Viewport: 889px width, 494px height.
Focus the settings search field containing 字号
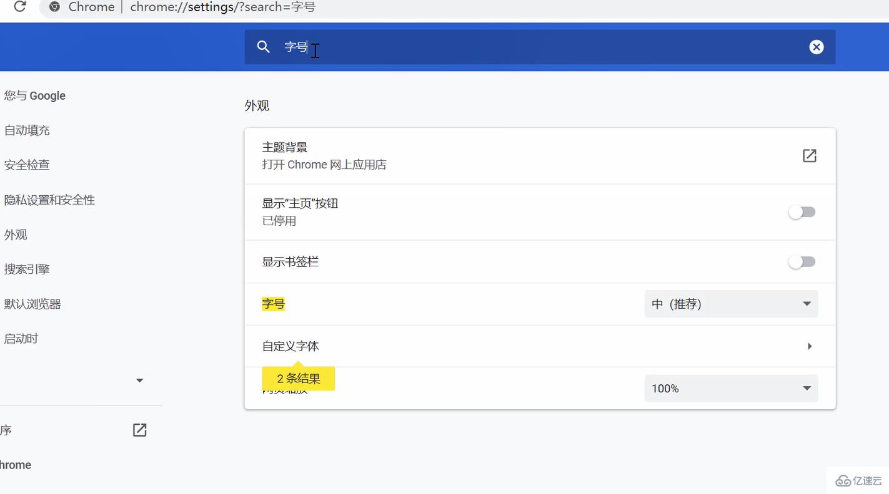click(x=540, y=47)
